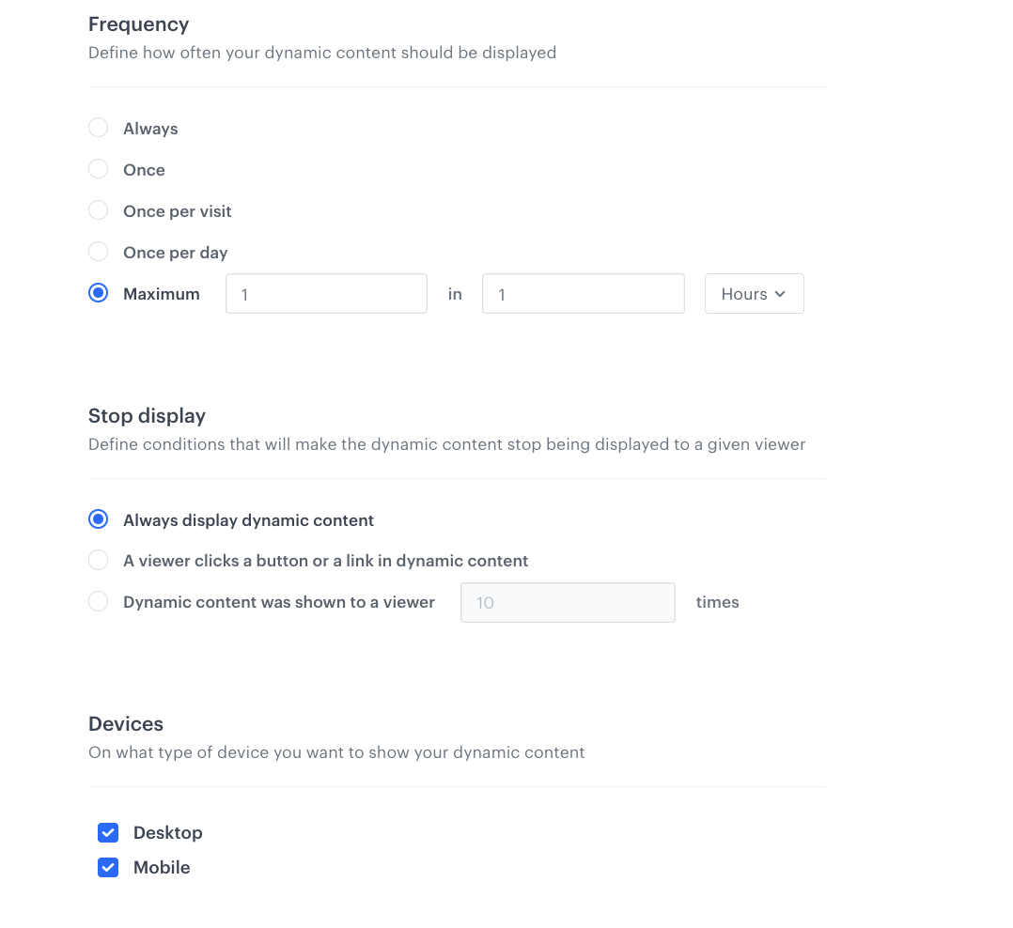Select Dynamic content was shown to a viewer

[x=99, y=602]
